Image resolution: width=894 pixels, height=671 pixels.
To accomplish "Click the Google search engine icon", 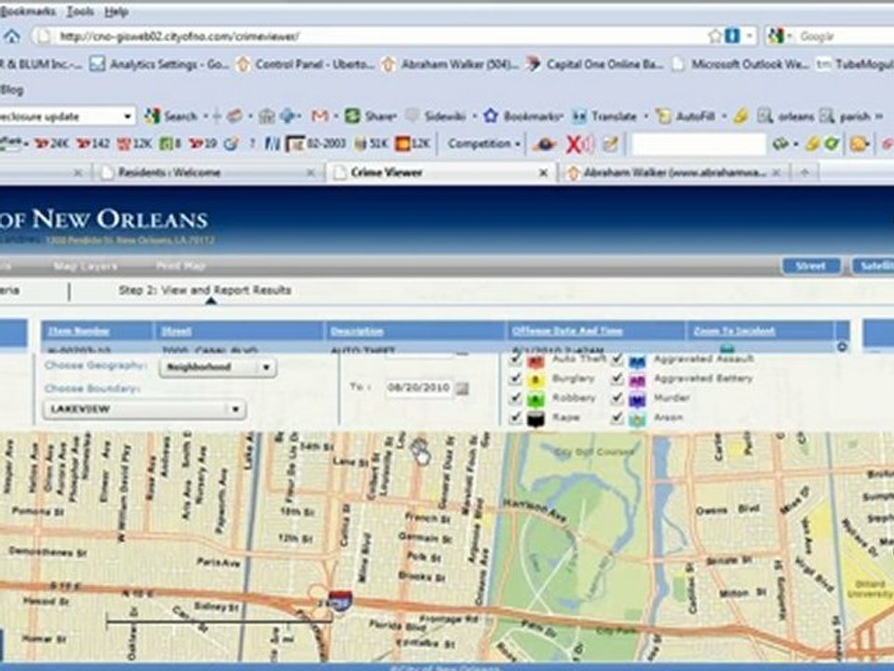I will tap(776, 36).
